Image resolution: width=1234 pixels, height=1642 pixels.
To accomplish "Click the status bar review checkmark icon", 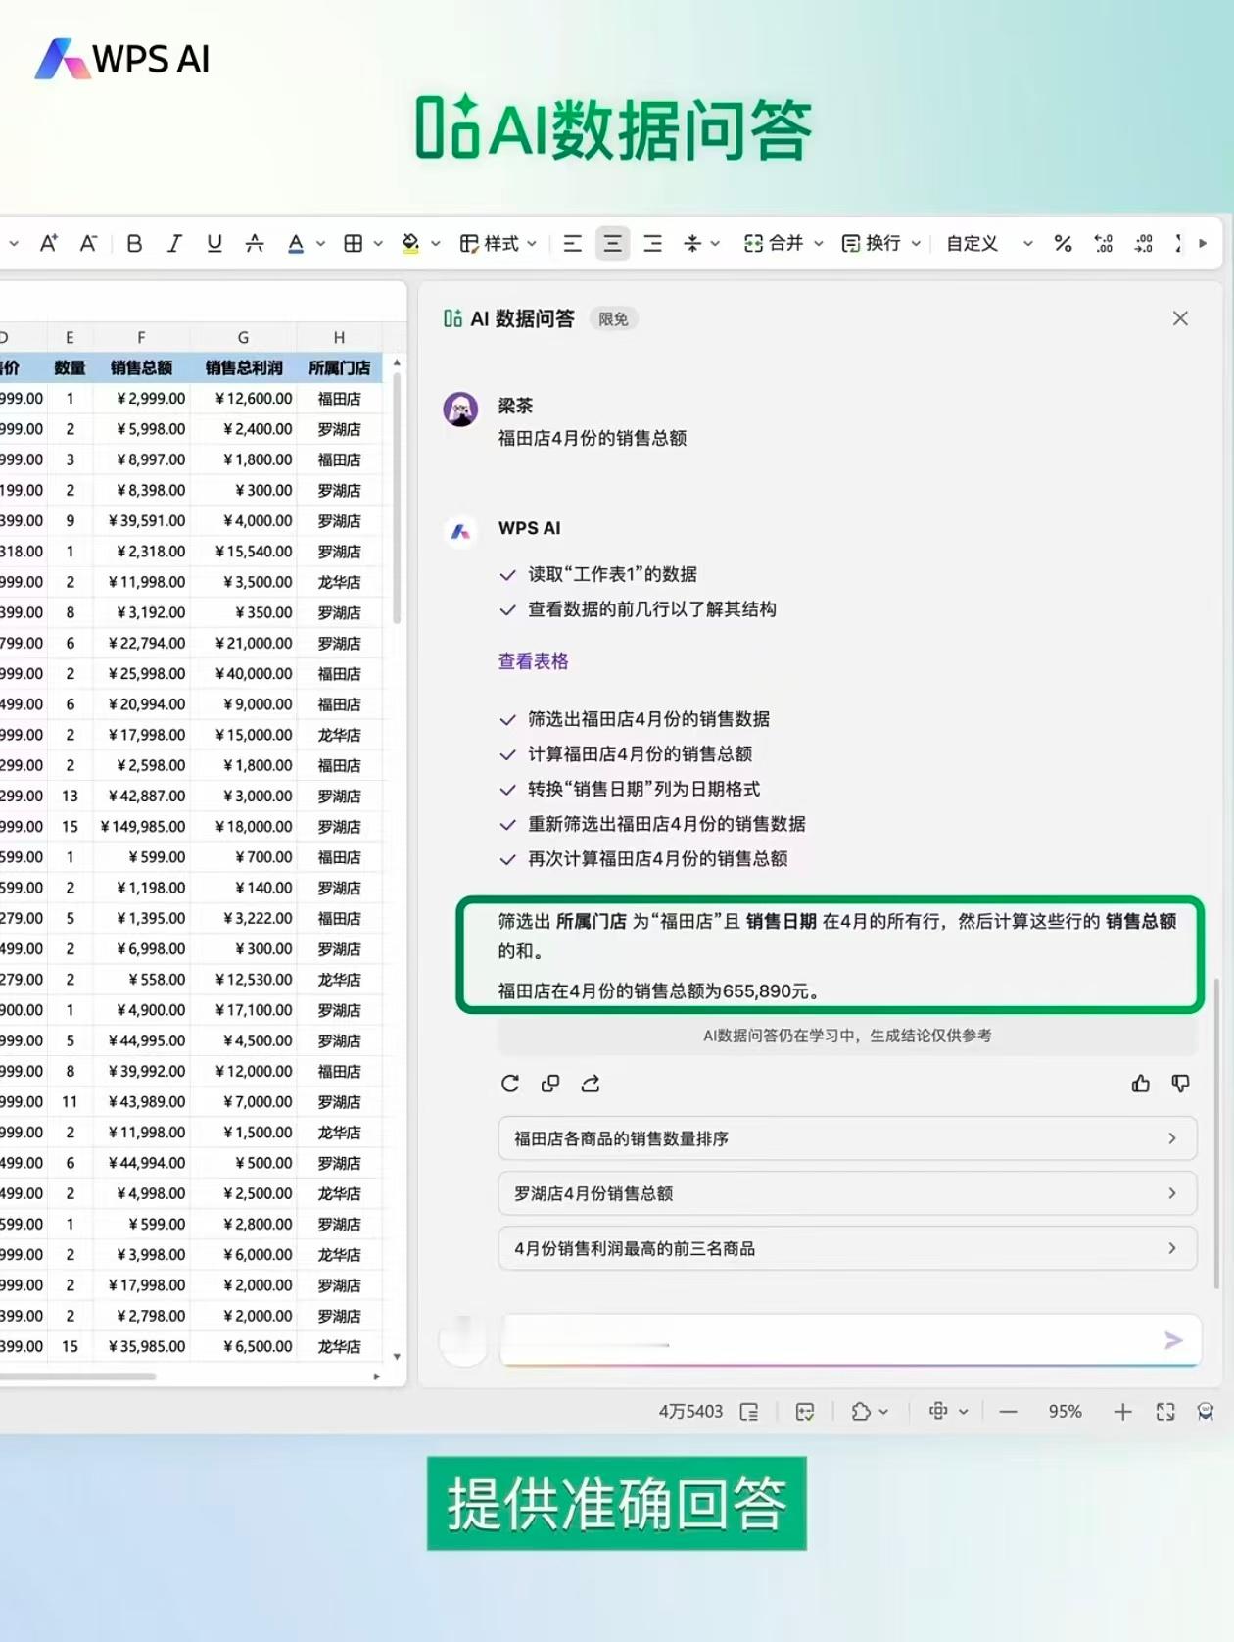I will point(805,1412).
